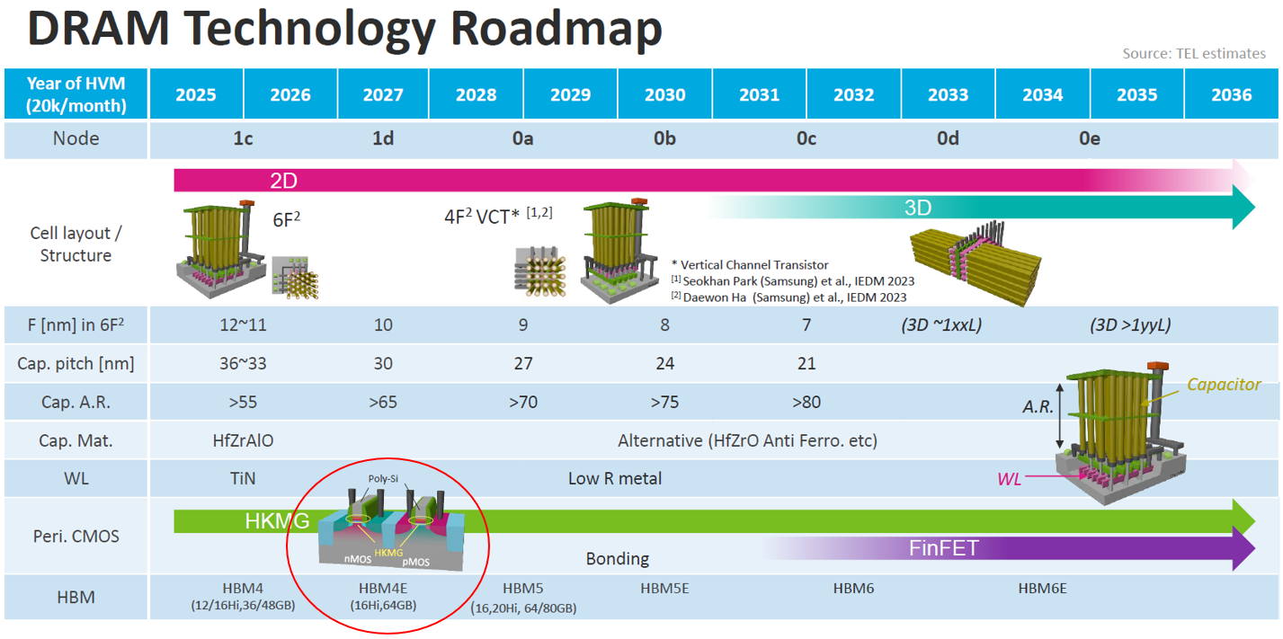Select the "(3D >1yyL)" cell

tap(1131, 324)
